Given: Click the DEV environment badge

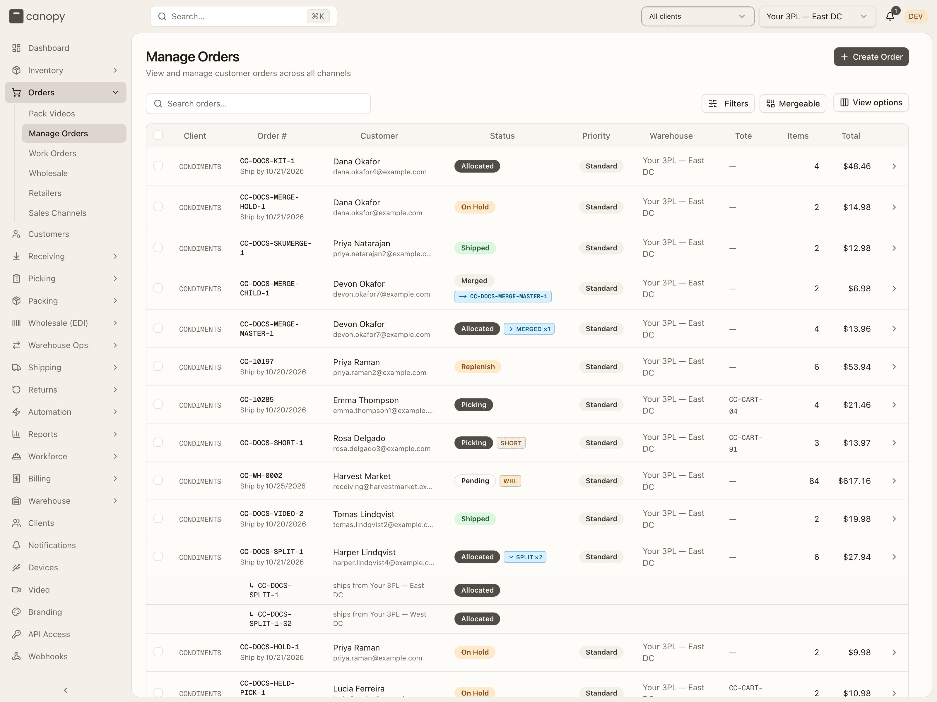Looking at the screenshot, I should [x=915, y=16].
